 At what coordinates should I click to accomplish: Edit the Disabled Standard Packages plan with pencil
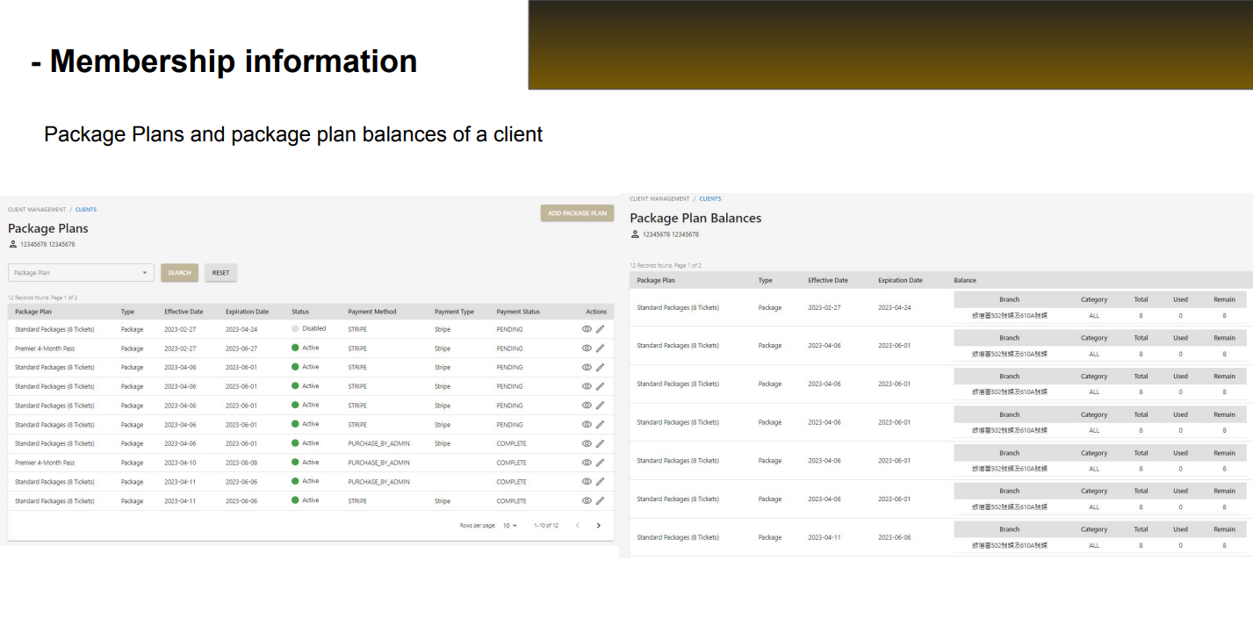point(601,329)
